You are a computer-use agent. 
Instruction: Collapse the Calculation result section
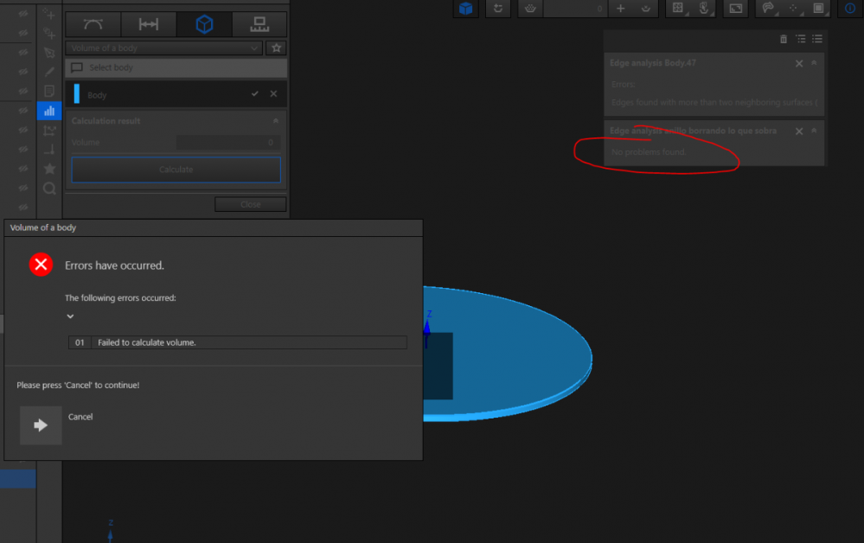point(275,121)
